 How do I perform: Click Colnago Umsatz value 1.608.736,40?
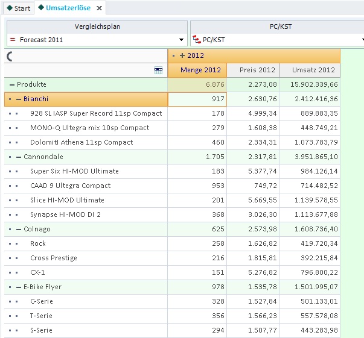[310, 229]
